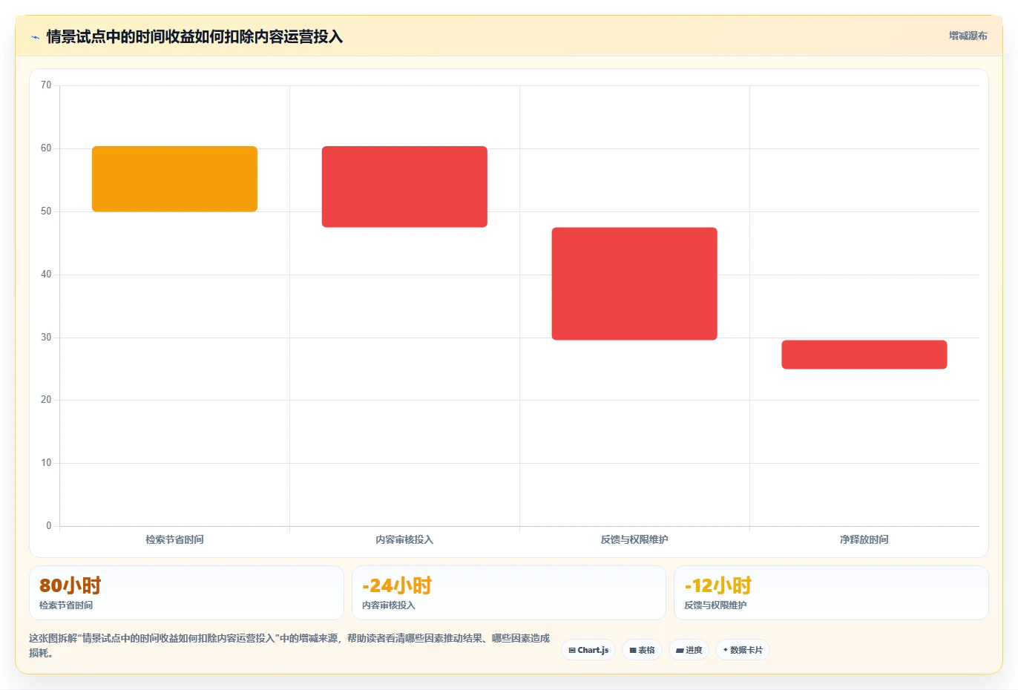
Task: Click the red 反馈与权限维护 waterfall bar
Action: [634, 284]
